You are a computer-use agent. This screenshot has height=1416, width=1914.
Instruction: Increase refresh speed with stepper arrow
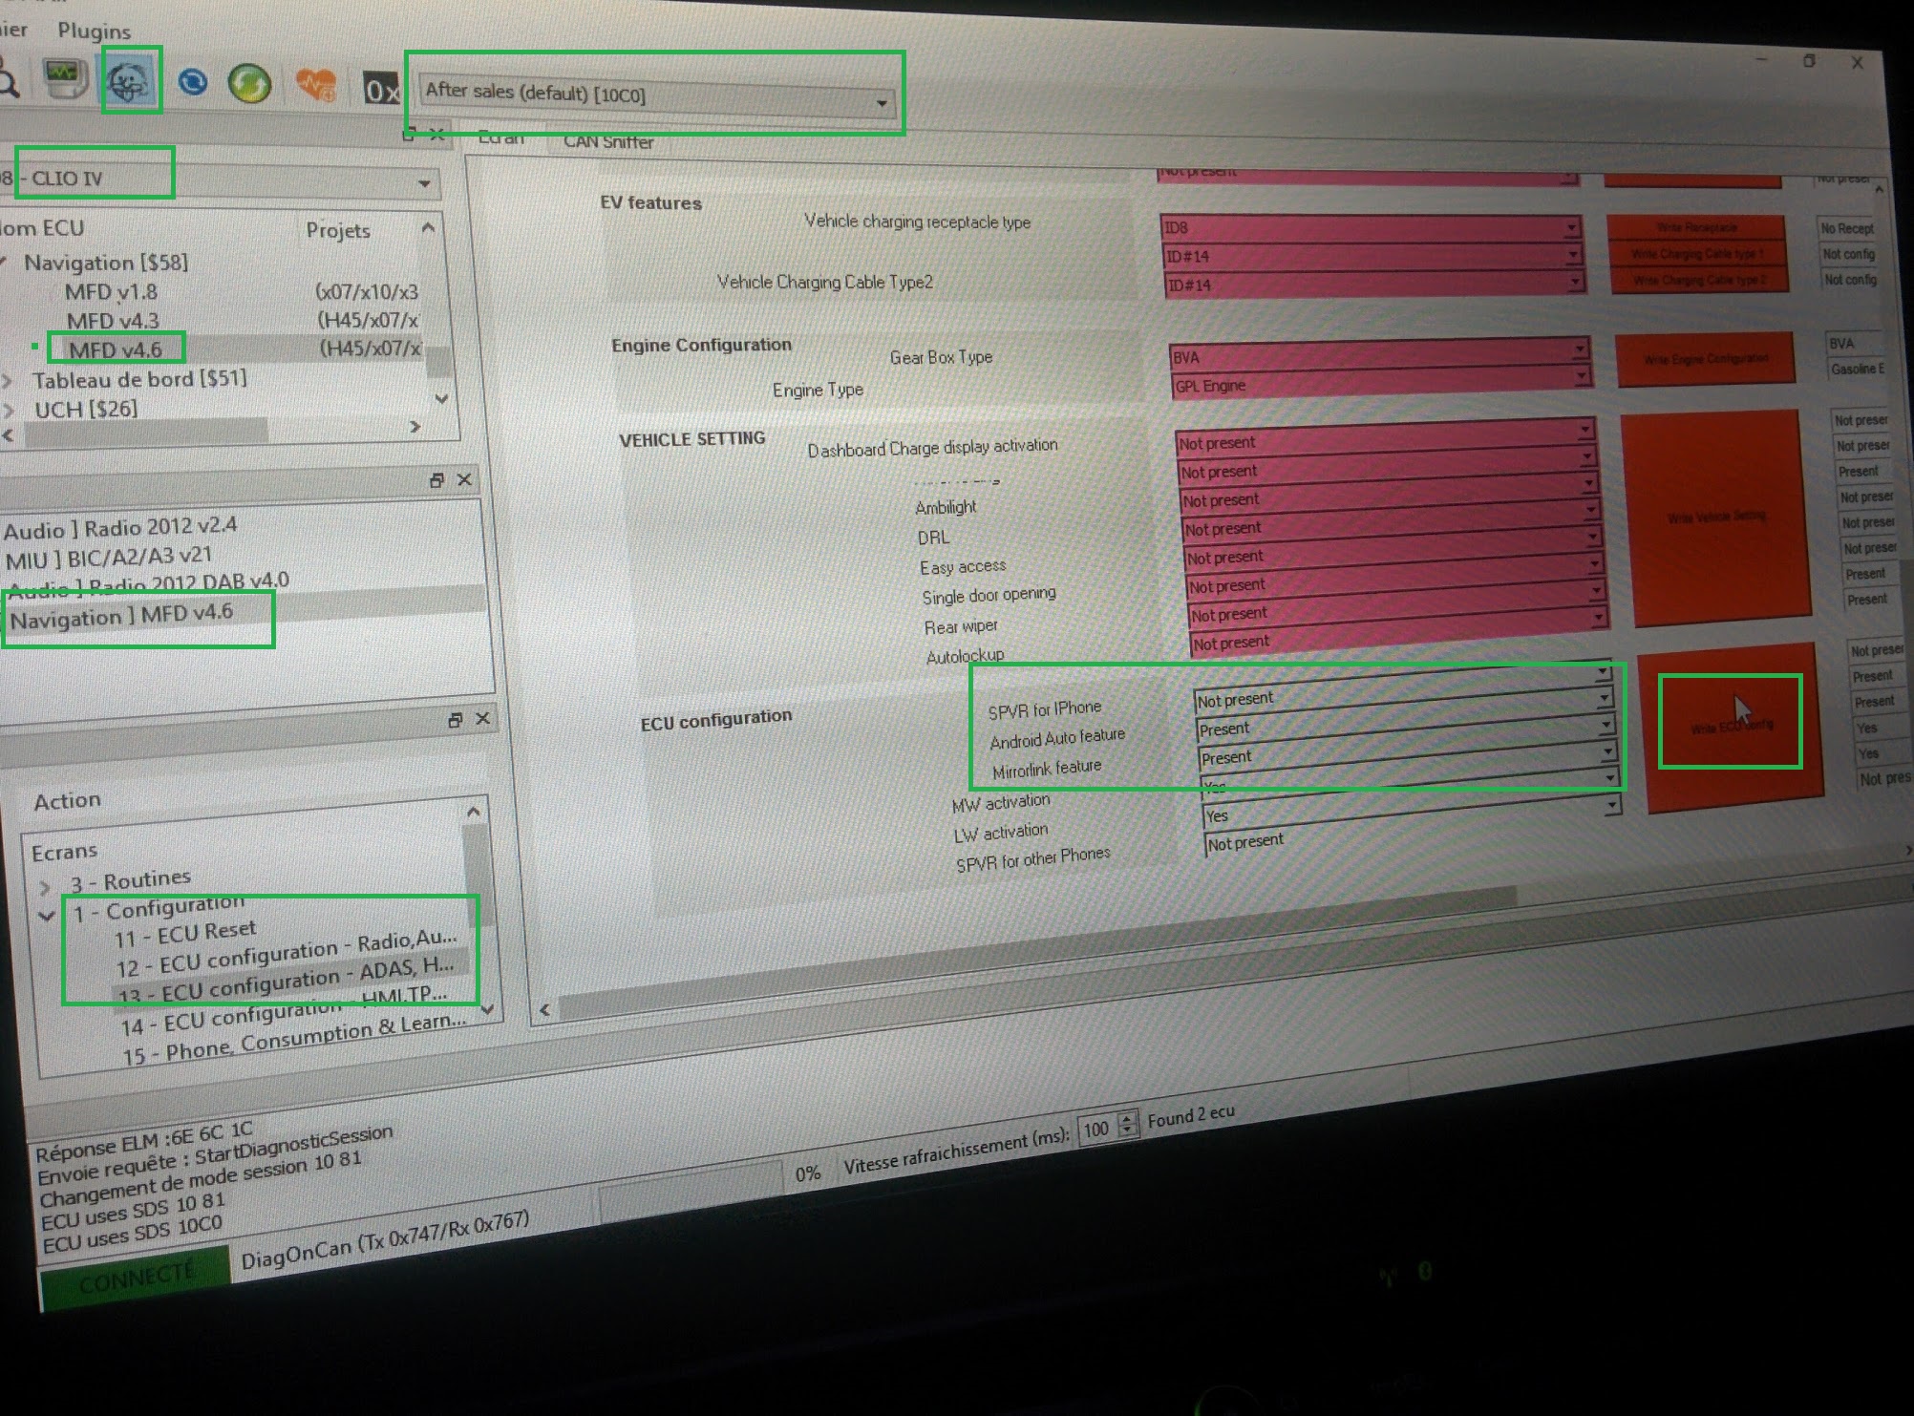coord(1128,1117)
